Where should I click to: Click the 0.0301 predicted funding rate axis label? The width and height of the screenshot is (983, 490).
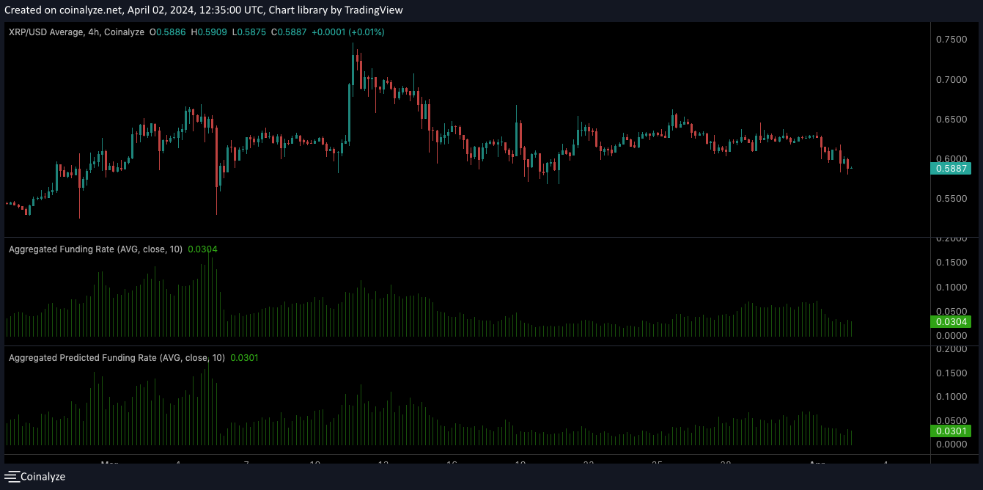950,431
